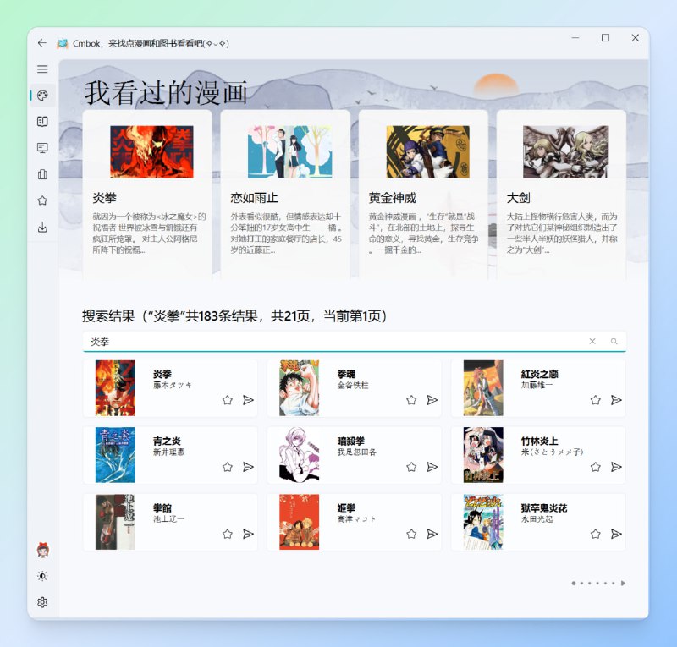Open the bookshelf library sidebar icon
Viewport: 677px width, 647px height.
click(42, 174)
